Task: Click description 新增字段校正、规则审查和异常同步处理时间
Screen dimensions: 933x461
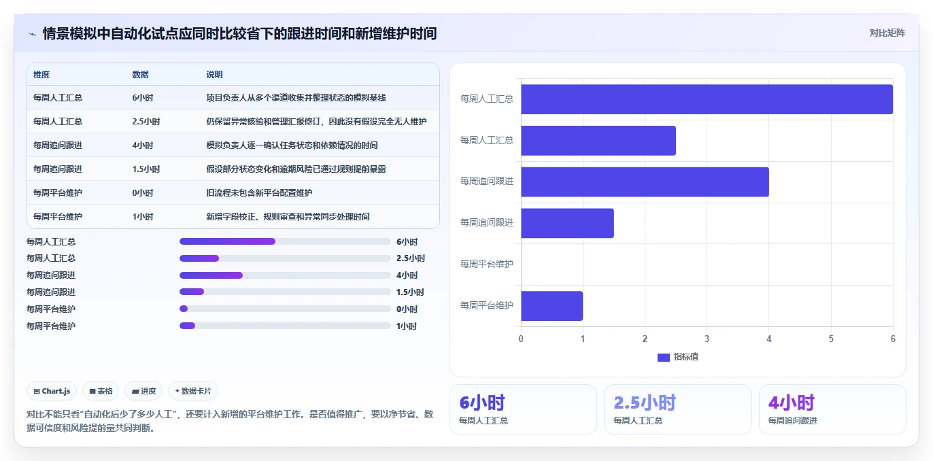Action: [288, 217]
